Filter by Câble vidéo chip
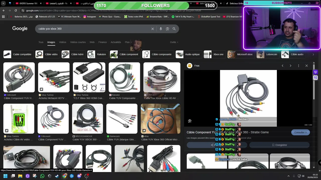Viewport: 321px width, 180px height. 47,54
